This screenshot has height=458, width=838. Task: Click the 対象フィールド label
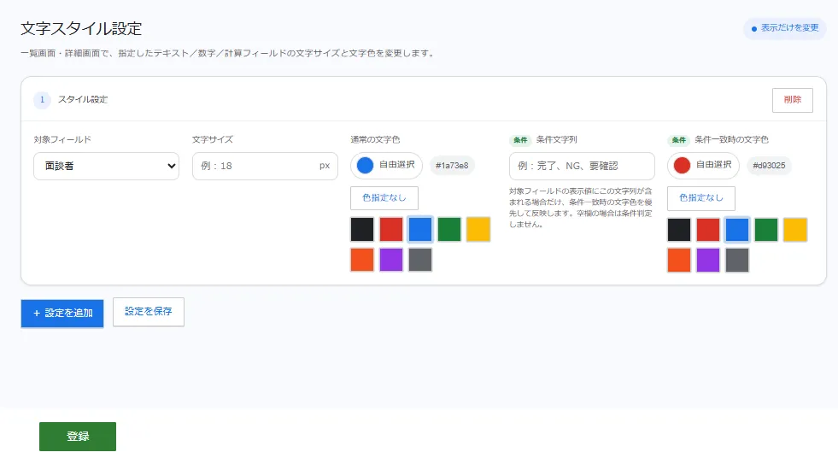pos(62,139)
